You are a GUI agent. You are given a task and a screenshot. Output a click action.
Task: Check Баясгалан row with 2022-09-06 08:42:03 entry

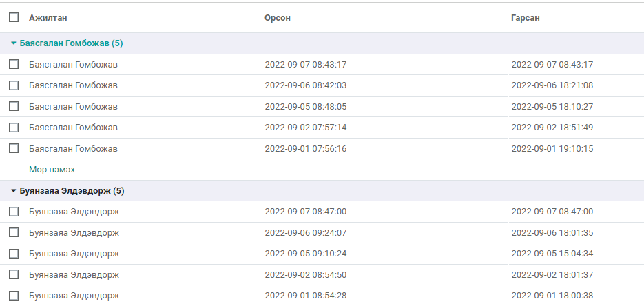(x=14, y=85)
